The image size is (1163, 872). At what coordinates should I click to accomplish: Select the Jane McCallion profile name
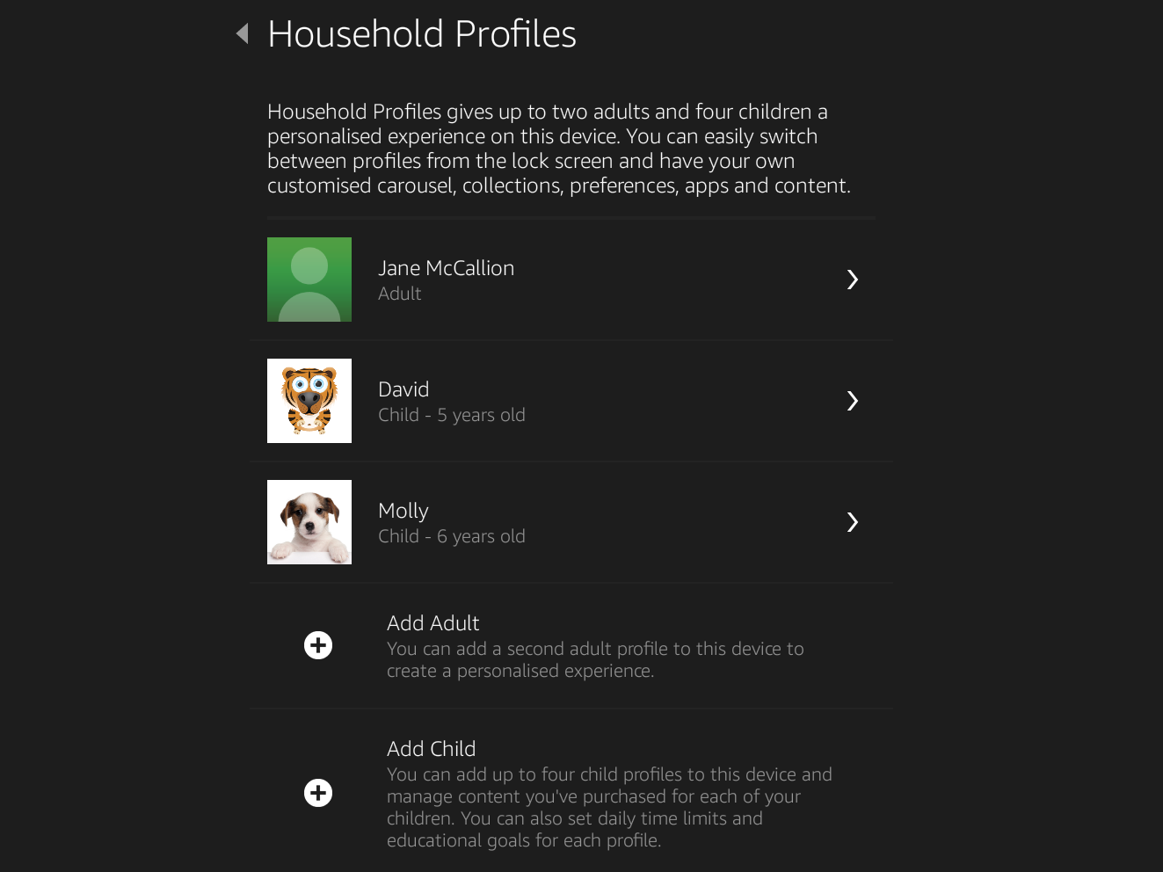(446, 268)
